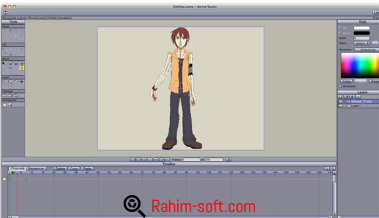Viewport: 379px width, 218px height.
Task: Hide the Winsor_Front layer via its visibility icon
Action: 341,102
